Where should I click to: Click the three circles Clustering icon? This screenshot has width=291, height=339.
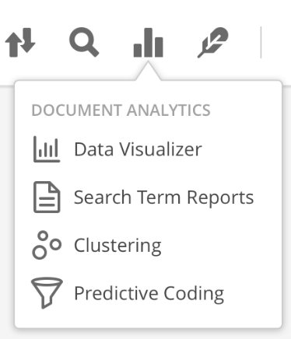47,245
